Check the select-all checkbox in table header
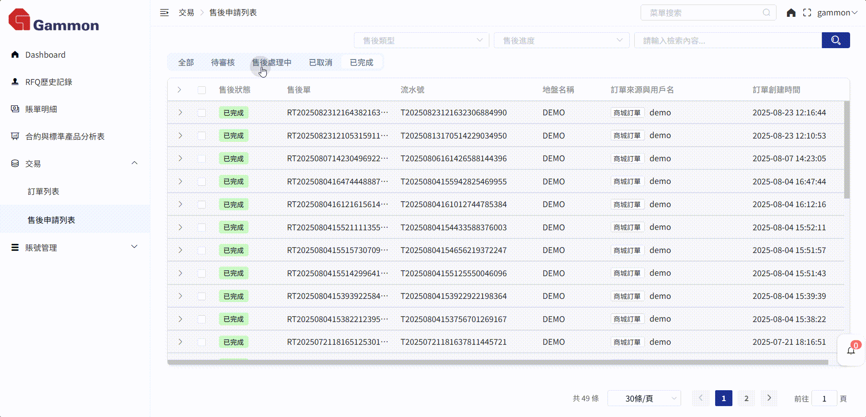The width and height of the screenshot is (866, 417). [x=202, y=90]
